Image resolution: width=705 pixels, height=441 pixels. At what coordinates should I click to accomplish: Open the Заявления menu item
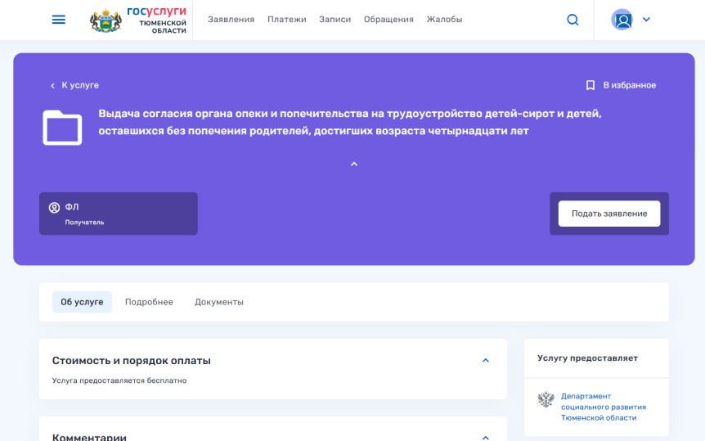tap(231, 20)
